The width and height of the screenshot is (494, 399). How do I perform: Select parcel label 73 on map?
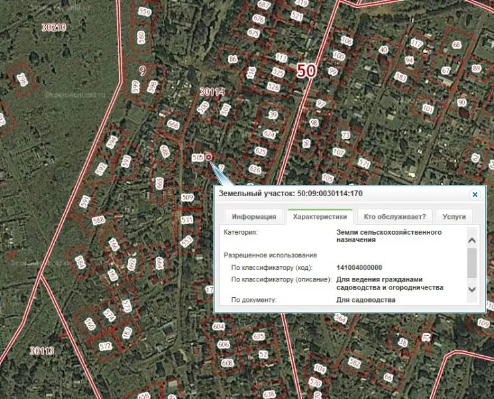[346, 135]
